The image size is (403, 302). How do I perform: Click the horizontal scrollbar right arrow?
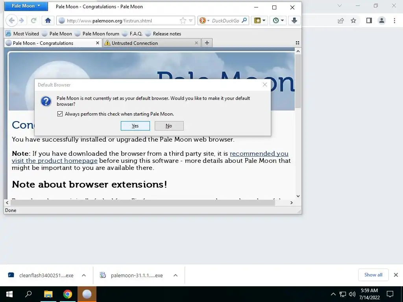291,203
